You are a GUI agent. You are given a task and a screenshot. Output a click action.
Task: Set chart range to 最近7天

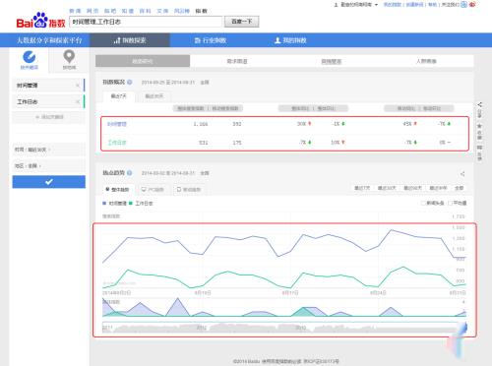pos(362,188)
